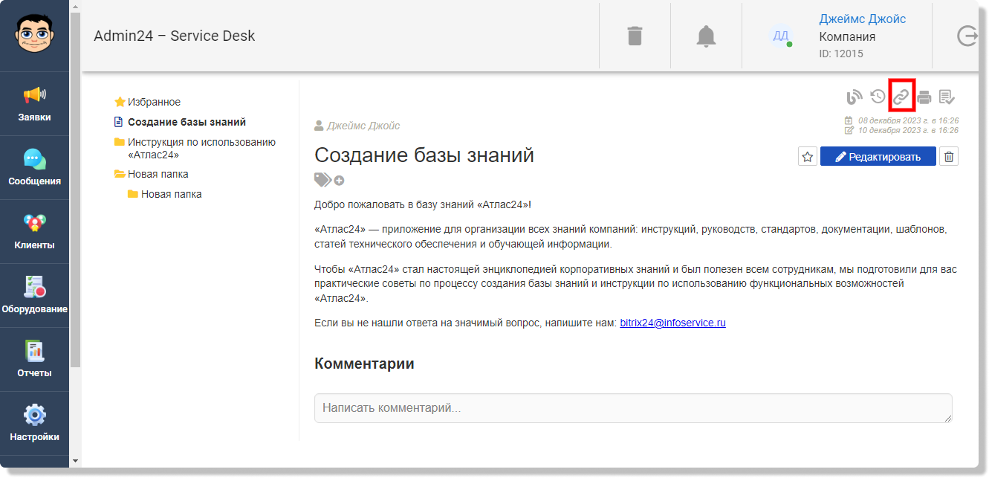
Task: Click the article heading Создание базы знаний
Action: pyautogui.click(x=424, y=155)
